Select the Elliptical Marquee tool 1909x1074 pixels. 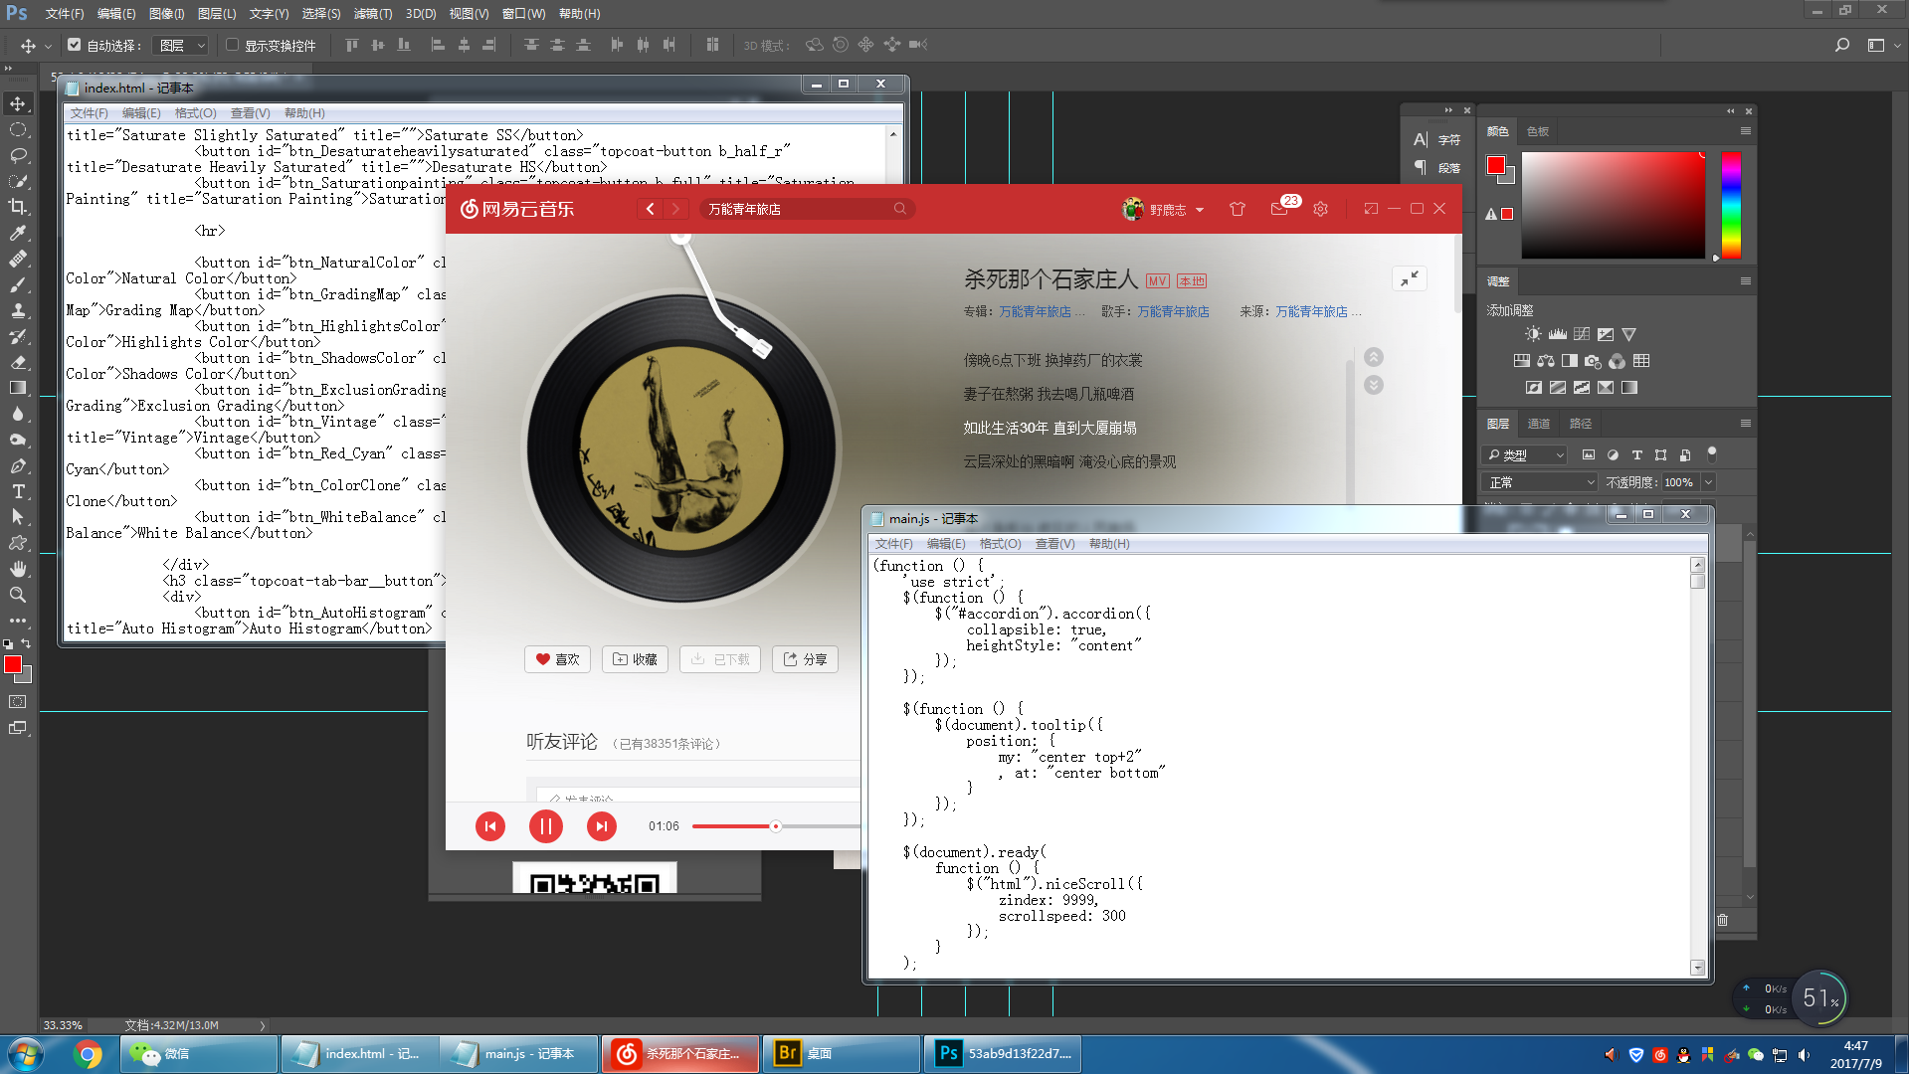[x=18, y=129]
